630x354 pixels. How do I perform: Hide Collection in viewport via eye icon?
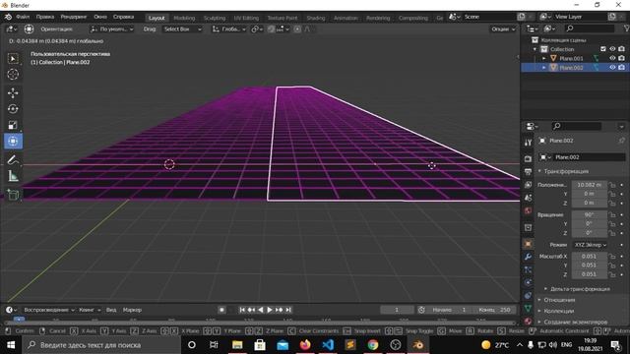point(612,49)
